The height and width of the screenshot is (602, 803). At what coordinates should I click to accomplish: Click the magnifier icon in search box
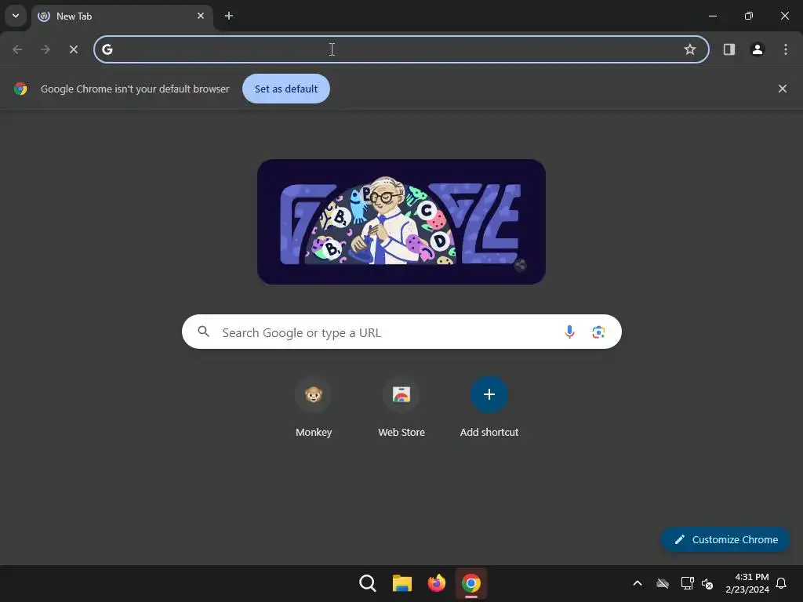point(204,332)
